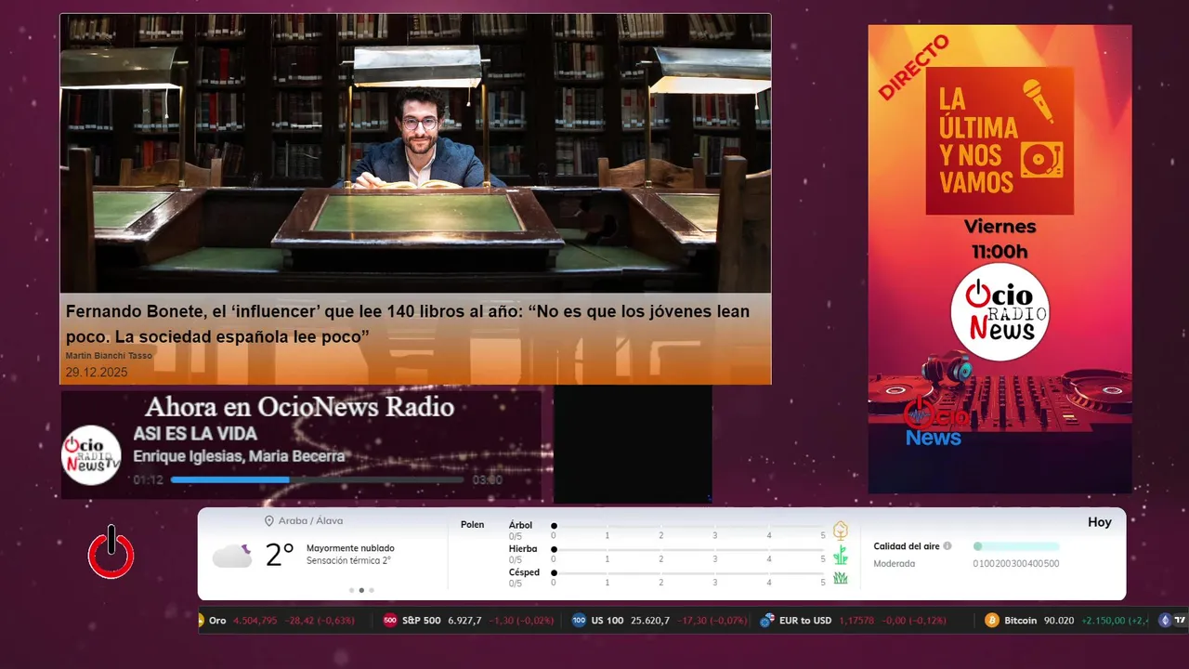Click the 'Viernes 11:00h' schedule text
Image resolution: width=1189 pixels, height=669 pixels.
coord(1000,239)
